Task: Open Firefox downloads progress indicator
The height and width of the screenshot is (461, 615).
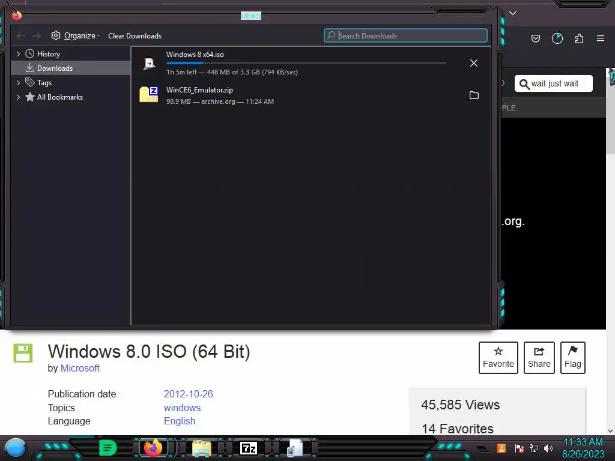Action: pyautogui.click(x=557, y=38)
